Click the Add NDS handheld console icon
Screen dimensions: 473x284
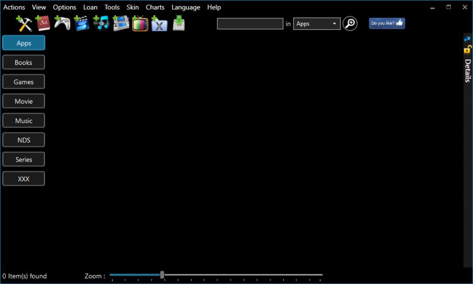coord(121,24)
